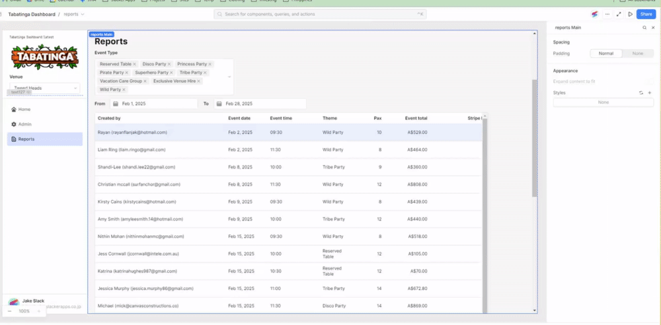
Task: Add a new style with plus icon
Action: (x=650, y=92)
